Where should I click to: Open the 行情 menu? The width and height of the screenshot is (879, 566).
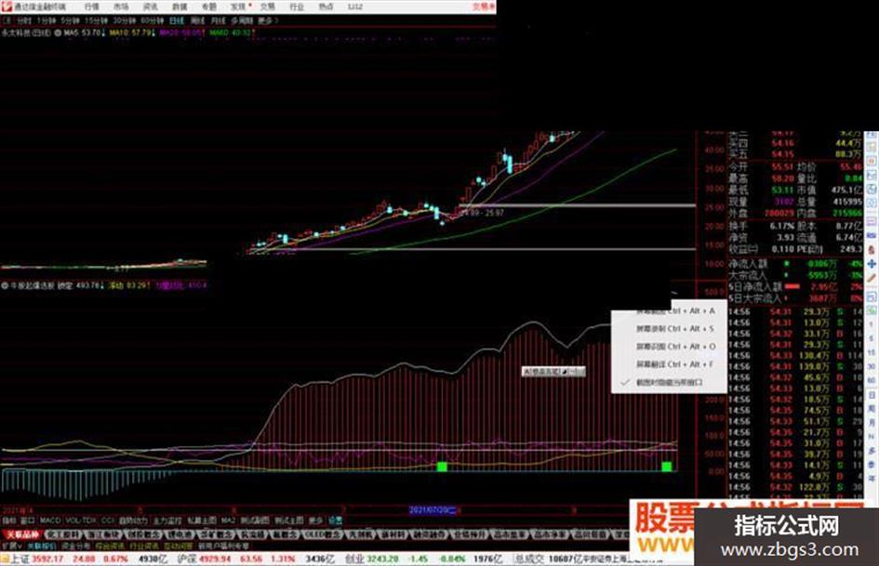91,7
